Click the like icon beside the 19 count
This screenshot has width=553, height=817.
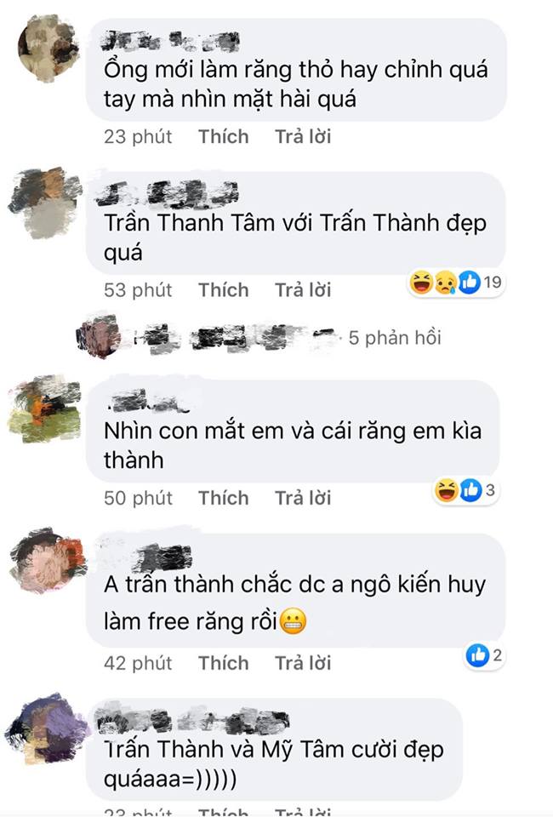point(469,283)
